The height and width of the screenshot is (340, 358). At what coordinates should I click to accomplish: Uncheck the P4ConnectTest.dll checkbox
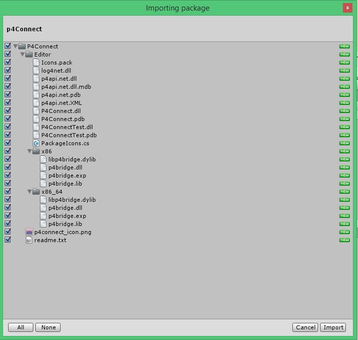[8, 127]
